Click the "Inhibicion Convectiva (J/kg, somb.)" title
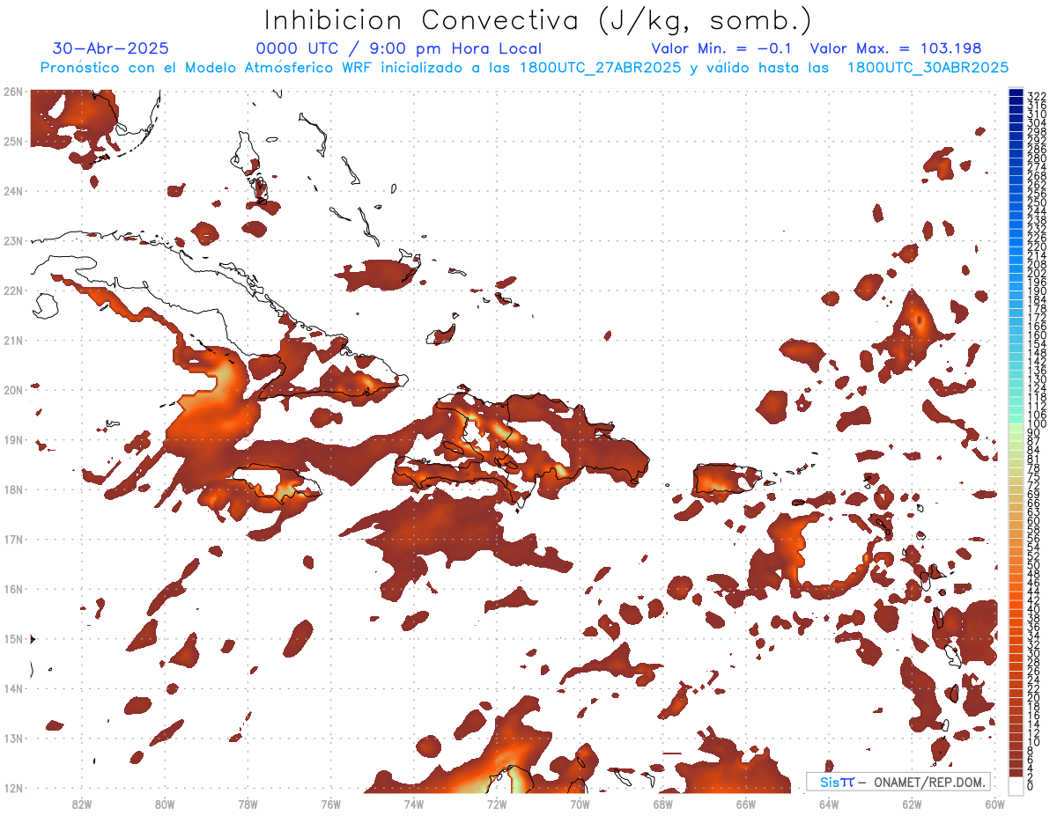This screenshot has height=816, width=1057. click(x=538, y=21)
